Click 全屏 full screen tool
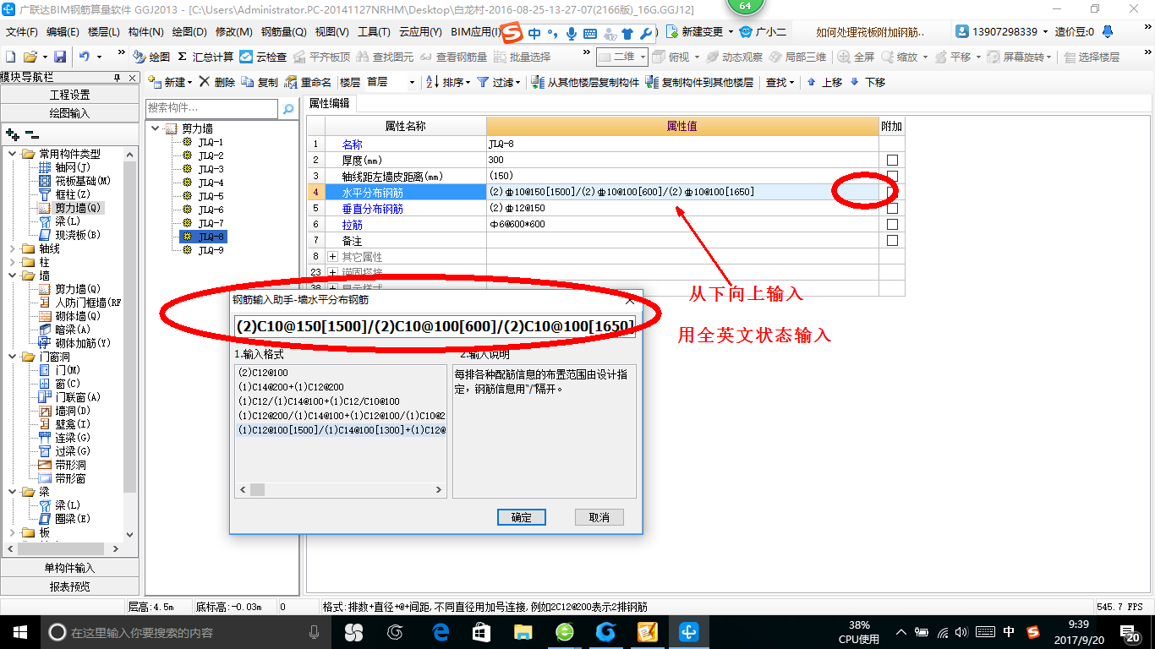 point(857,57)
